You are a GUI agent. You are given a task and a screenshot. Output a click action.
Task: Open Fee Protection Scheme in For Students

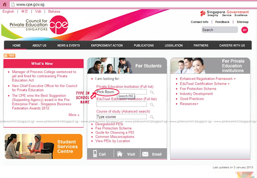113,128
